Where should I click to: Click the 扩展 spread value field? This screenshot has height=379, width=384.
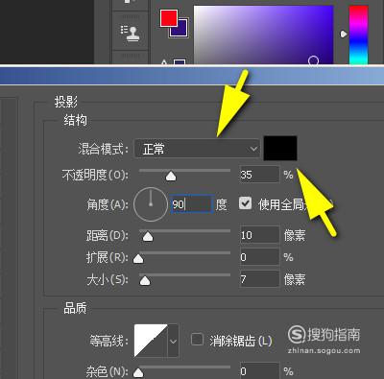(259, 257)
